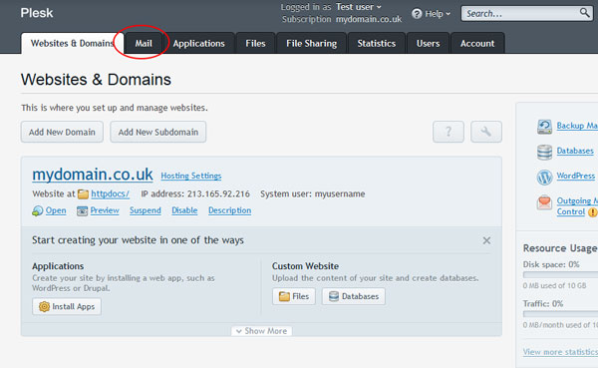Click the Backup Manager icon

click(544, 127)
